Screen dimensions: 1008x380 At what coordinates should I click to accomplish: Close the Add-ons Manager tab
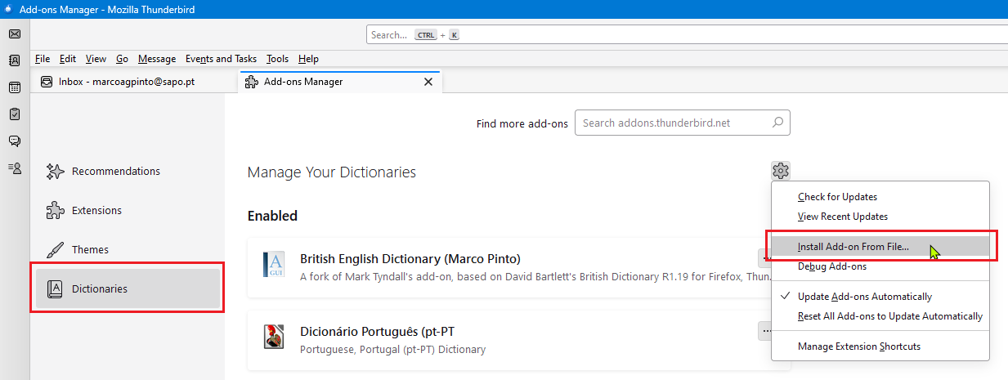[428, 82]
